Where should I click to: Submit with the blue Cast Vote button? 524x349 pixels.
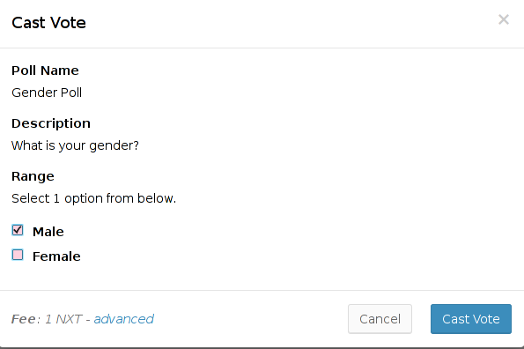(471, 319)
